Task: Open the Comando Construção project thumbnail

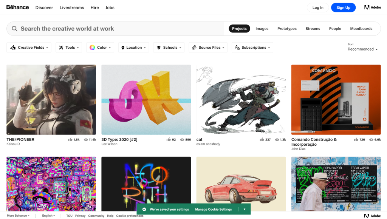Action: tap(336, 100)
